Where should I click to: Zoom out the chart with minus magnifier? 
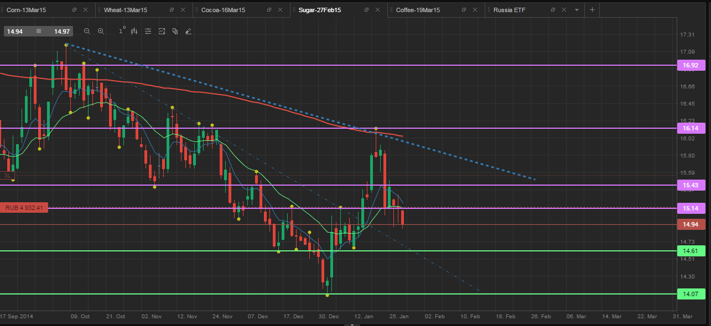click(87, 31)
